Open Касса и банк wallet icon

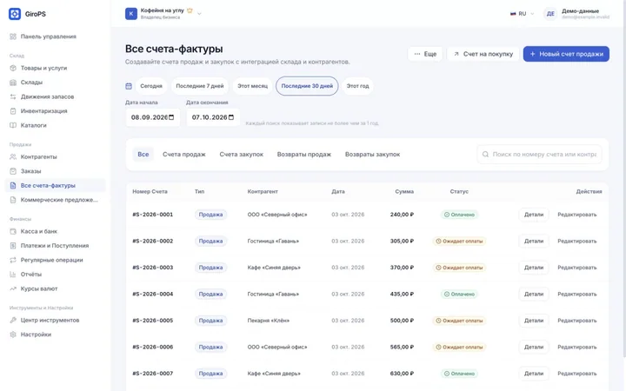[13, 232]
